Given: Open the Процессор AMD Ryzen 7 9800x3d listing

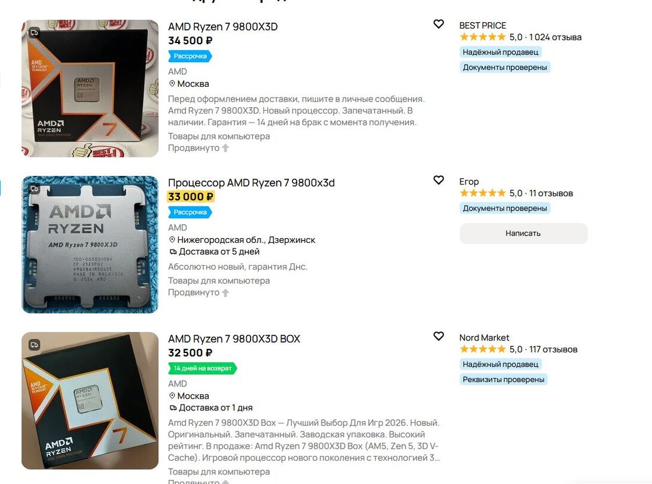Looking at the screenshot, I should 251,183.
